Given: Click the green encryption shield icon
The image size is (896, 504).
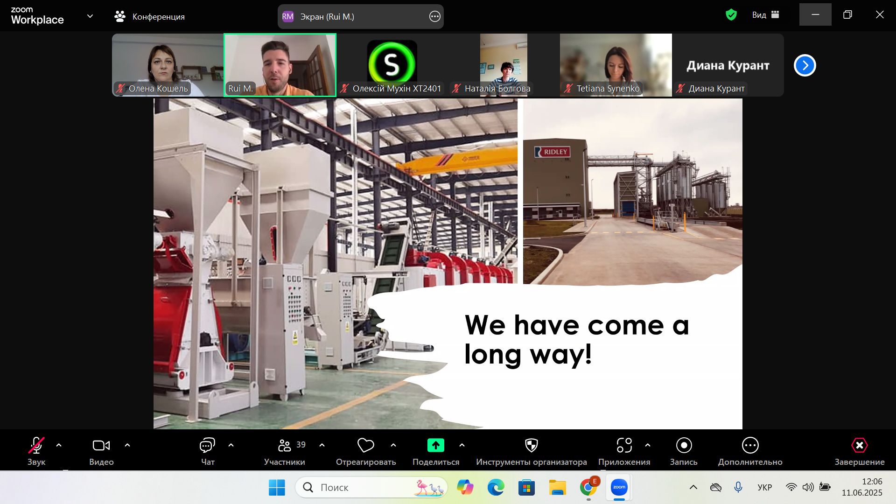Looking at the screenshot, I should pyautogui.click(x=731, y=15).
